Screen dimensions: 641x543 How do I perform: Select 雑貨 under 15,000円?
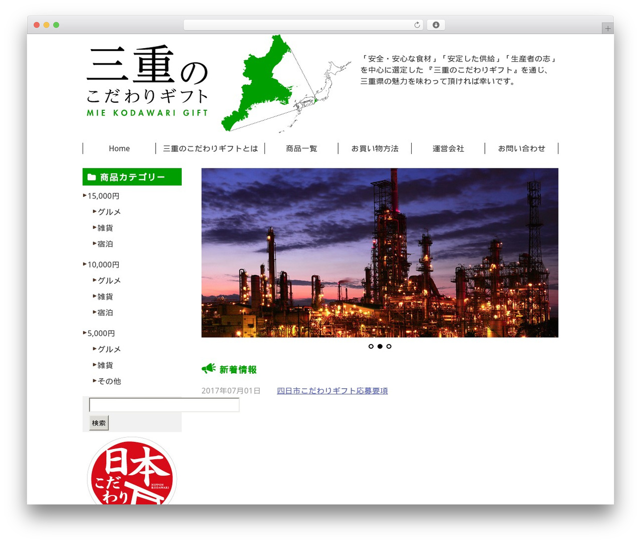105,228
